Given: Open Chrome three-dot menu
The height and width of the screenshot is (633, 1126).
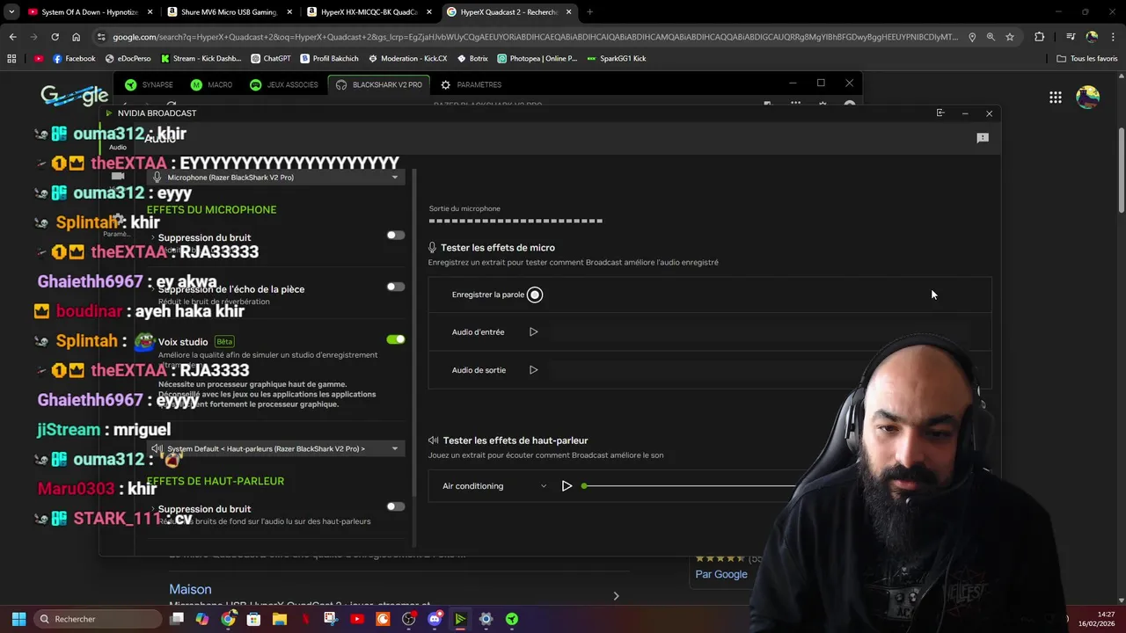Looking at the screenshot, I should tap(1113, 37).
